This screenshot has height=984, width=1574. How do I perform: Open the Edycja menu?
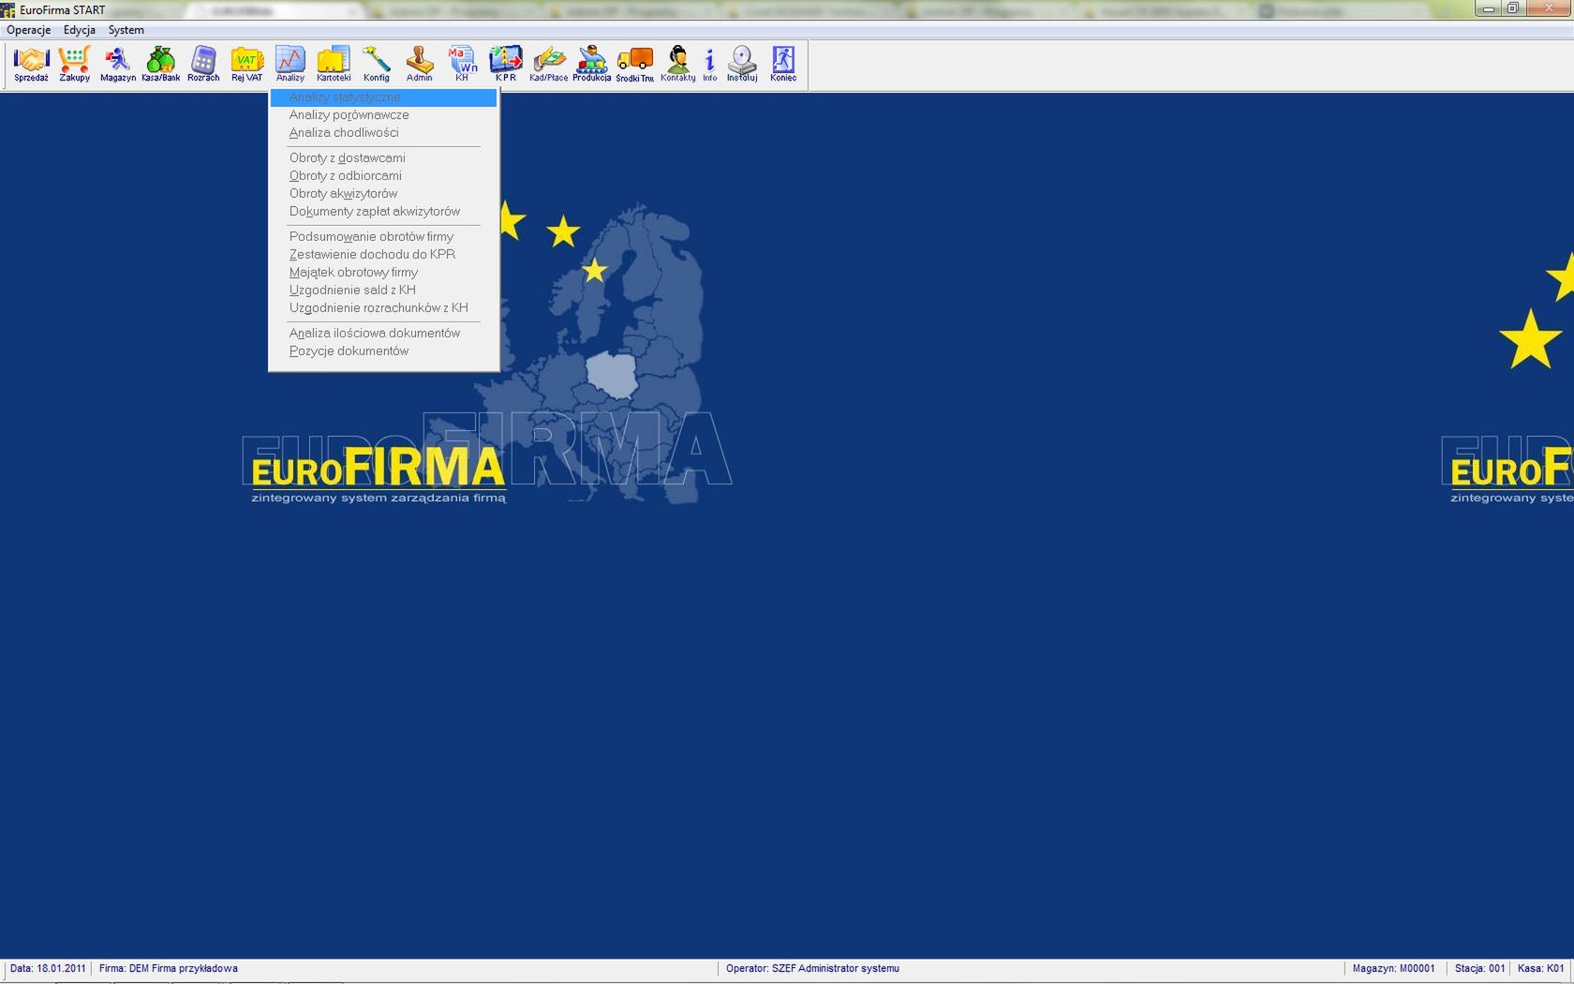pos(80,30)
